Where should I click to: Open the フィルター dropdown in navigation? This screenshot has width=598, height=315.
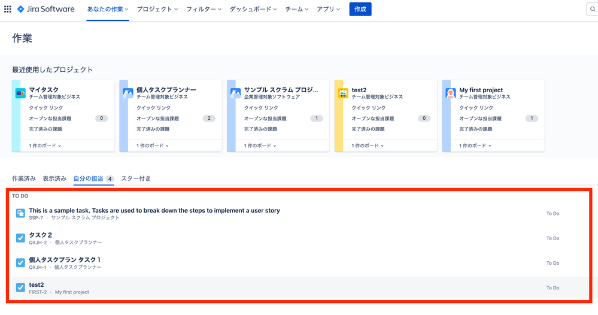(204, 9)
